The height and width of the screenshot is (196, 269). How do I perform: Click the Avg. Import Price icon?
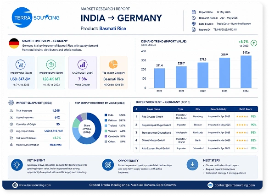[x=11, y=131]
